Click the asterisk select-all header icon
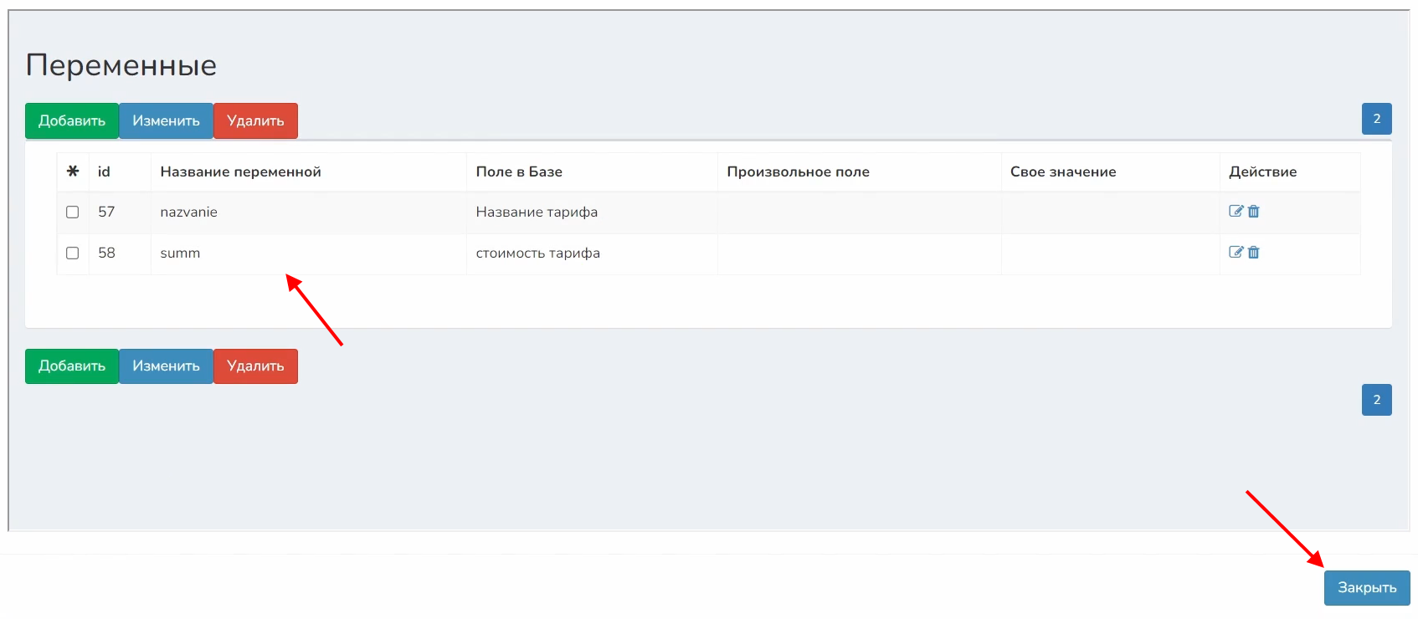The width and height of the screenshot is (1418, 619). [73, 171]
